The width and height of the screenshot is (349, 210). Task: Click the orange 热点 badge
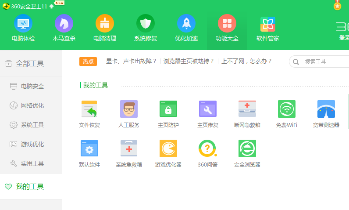(88, 62)
